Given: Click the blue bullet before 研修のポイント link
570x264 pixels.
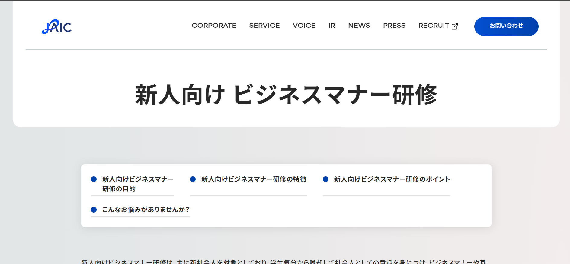Looking at the screenshot, I should pyautogui.click(x=325, y=179).
